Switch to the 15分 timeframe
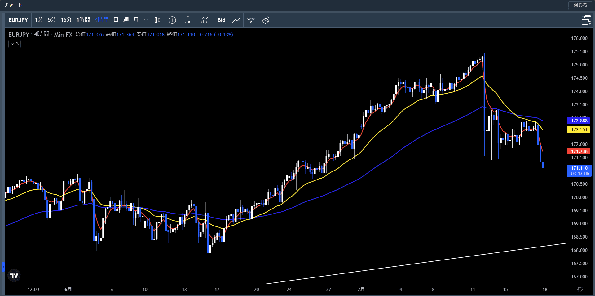595x296 pixels. [66, 20]
